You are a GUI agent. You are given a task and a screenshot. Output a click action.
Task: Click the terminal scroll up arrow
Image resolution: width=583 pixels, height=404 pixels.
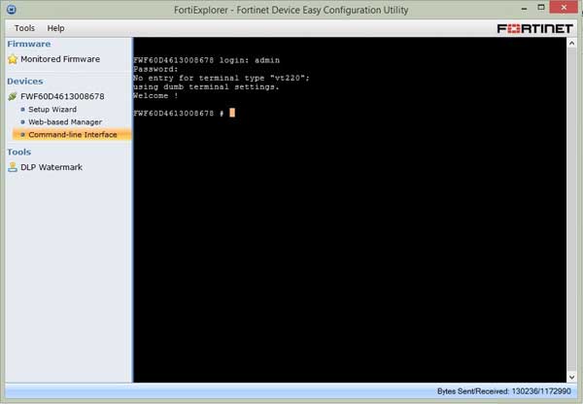tap(572, 43)
